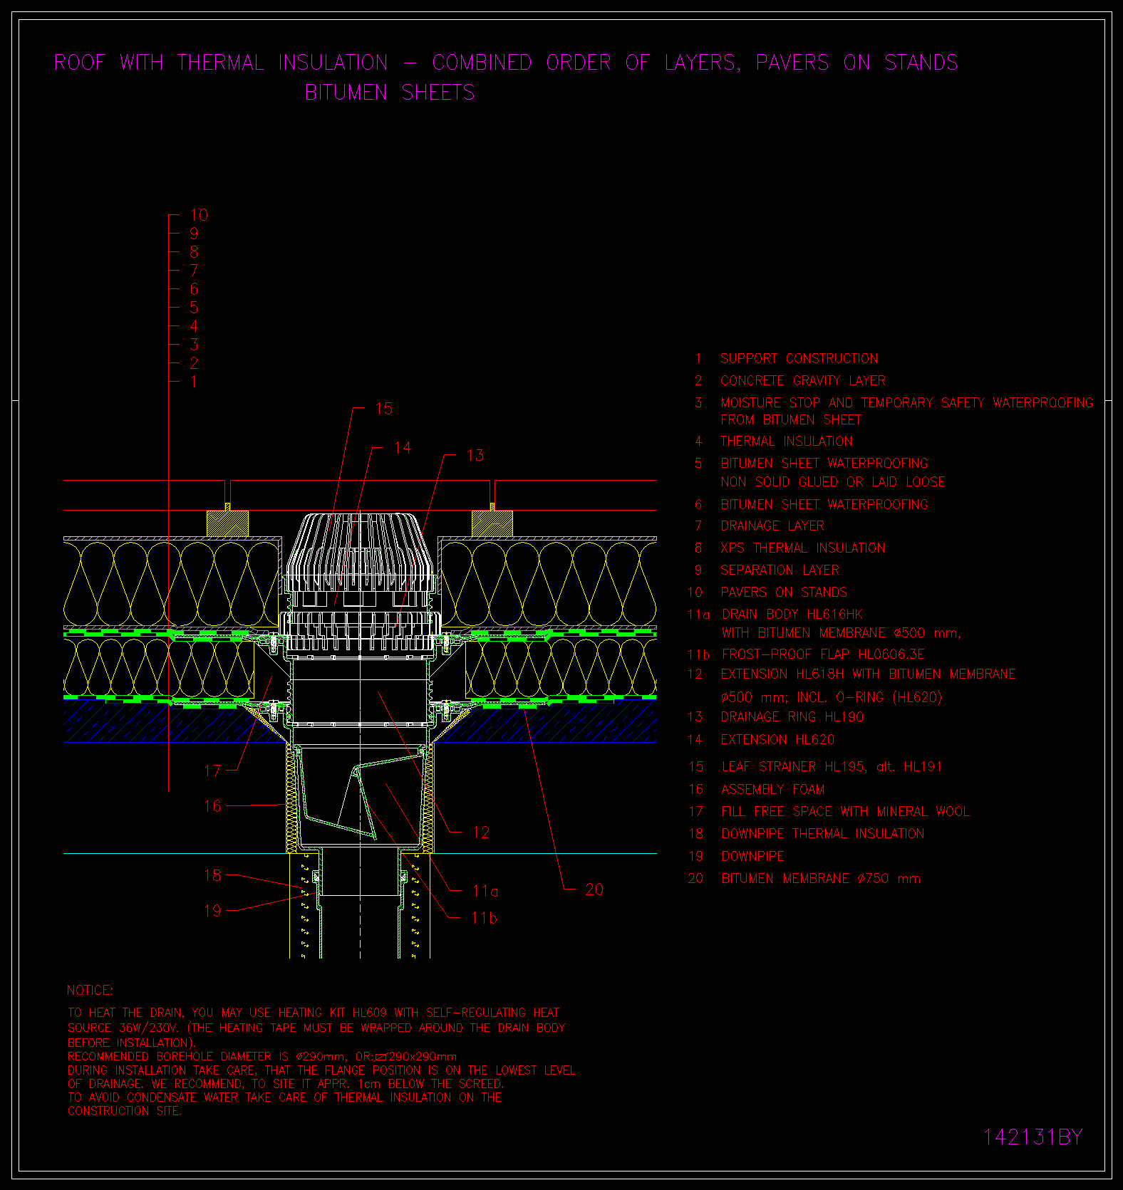Click legend entry 'DRAINAGE LAYER'

pyautogui.click(x=772, y=526)
